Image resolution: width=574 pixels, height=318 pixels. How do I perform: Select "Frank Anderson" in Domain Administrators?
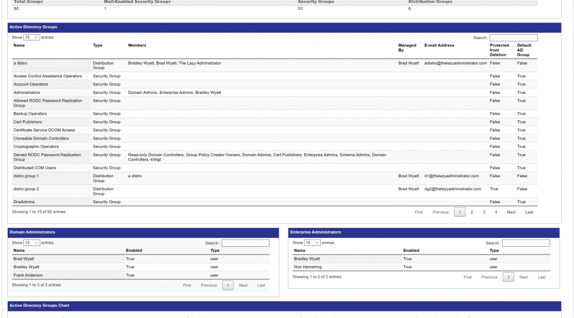[x=28, y=275]
